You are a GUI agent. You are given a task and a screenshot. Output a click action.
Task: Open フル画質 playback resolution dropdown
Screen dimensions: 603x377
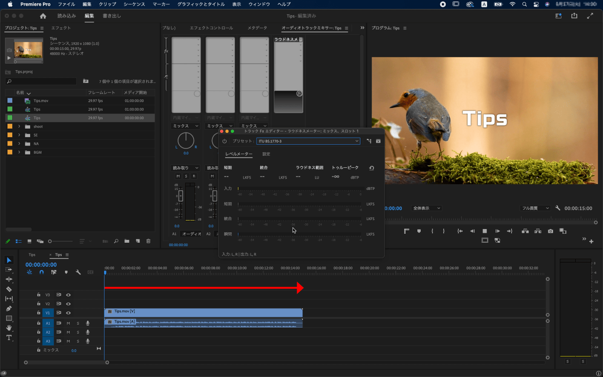(535, 208)
